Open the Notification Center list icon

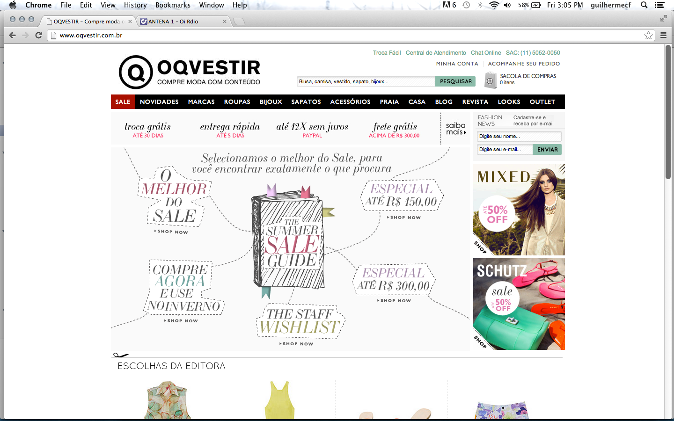coord(659,5)
